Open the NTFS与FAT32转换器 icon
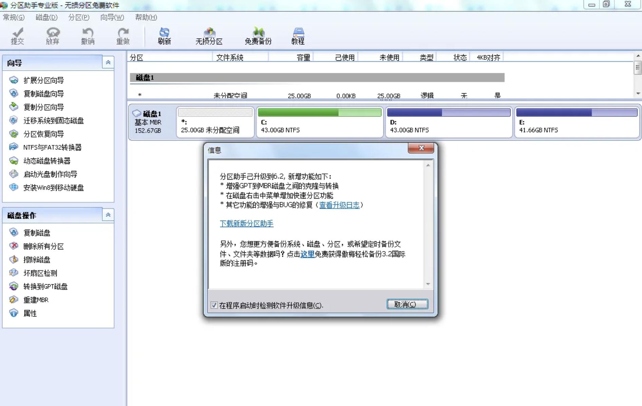The image size is (642, 406). pyautogui.click(x=14, y=147)
